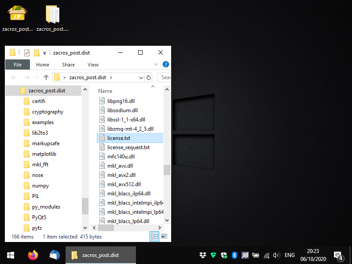Refresh the zacros_post.dist folder view
The image size is (352, 264).
pyautogui.click(x=149, y=77)
